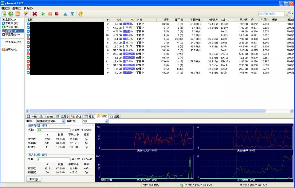Click Add Torrent from URL icon
This screenshot has height=188, width=295.
coord(11,14)
